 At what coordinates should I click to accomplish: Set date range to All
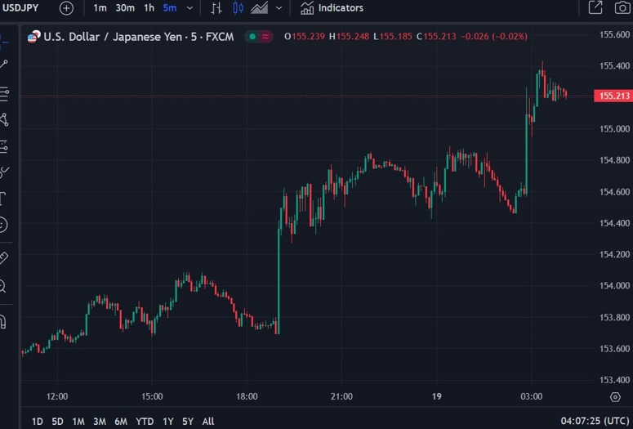pos(208,422)
